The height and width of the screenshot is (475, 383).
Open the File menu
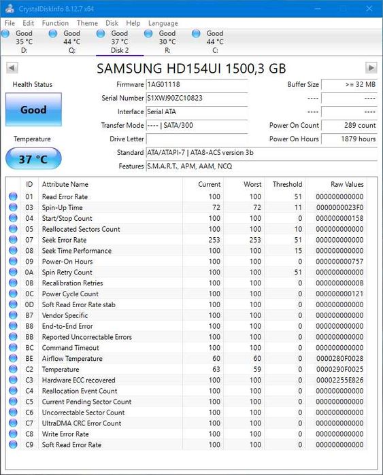(x=10, y=23)
